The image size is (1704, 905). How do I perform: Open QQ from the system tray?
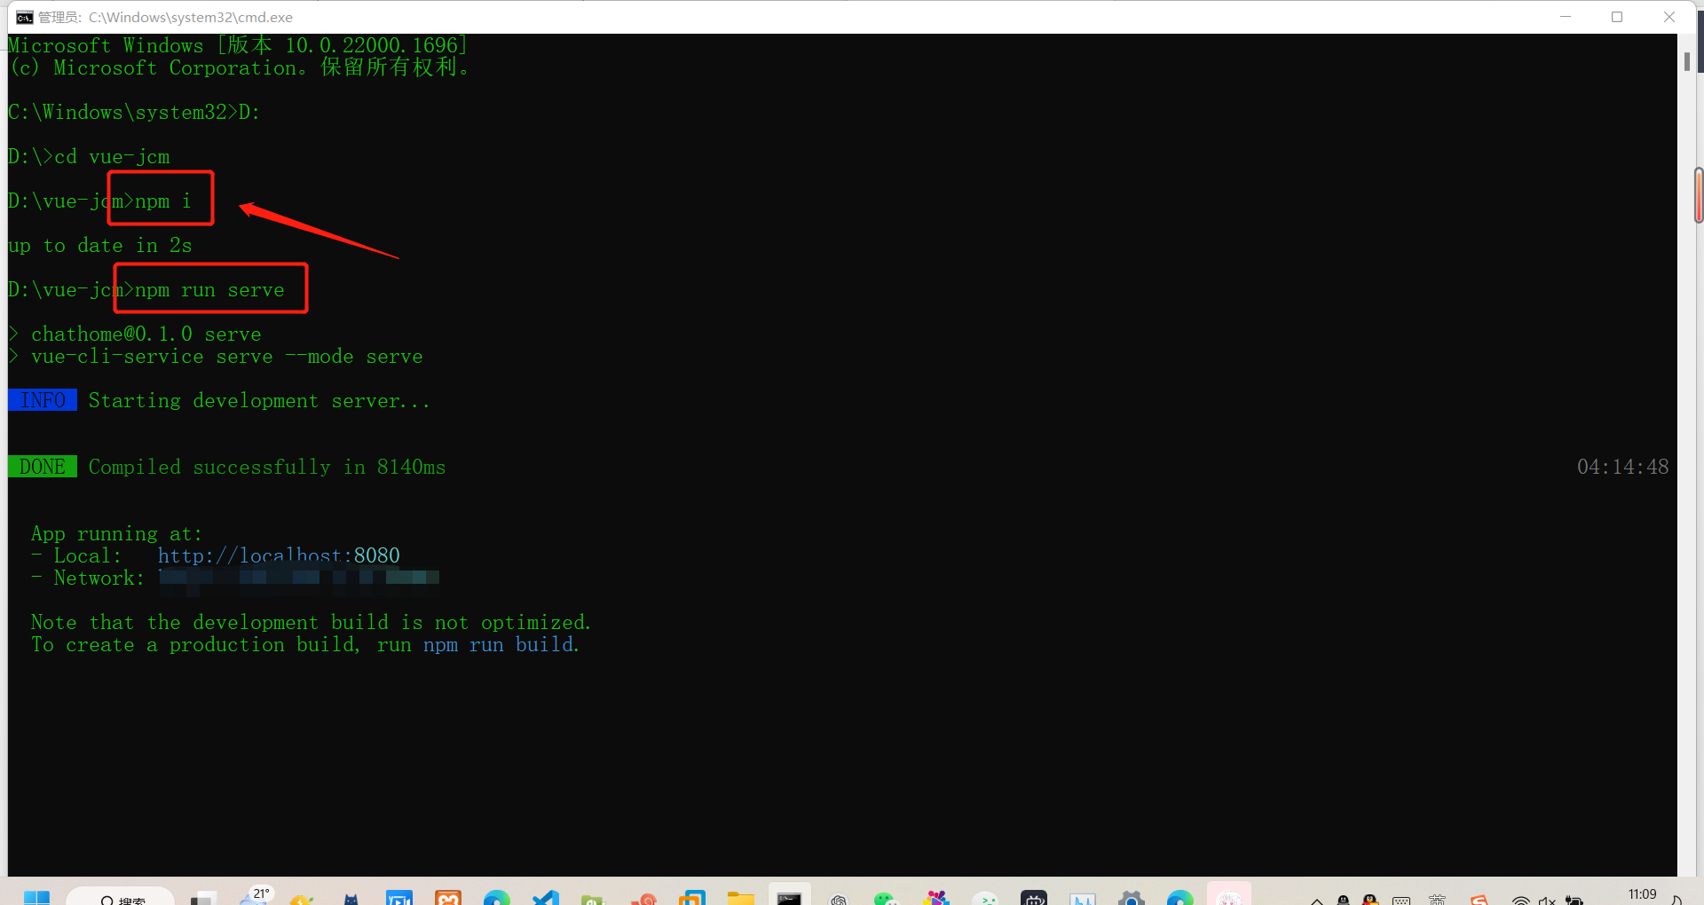(x=1371, y=898)
